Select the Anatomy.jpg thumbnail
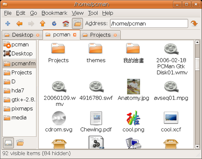This screenshot has width=202, height=159. 134,87
